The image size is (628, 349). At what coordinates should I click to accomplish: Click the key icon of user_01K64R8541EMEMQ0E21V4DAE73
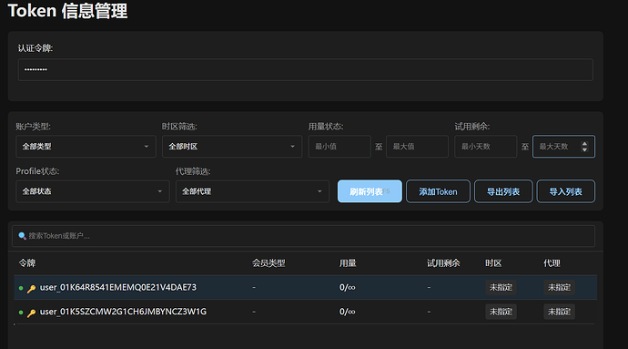[31, 289]
